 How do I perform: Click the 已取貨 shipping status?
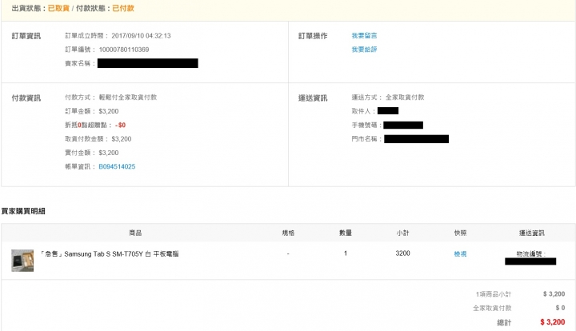(58, 7)
